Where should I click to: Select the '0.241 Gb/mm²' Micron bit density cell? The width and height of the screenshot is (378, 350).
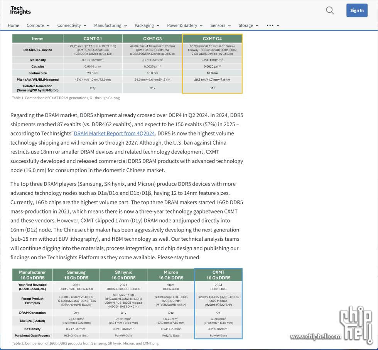tap(171, 329)
